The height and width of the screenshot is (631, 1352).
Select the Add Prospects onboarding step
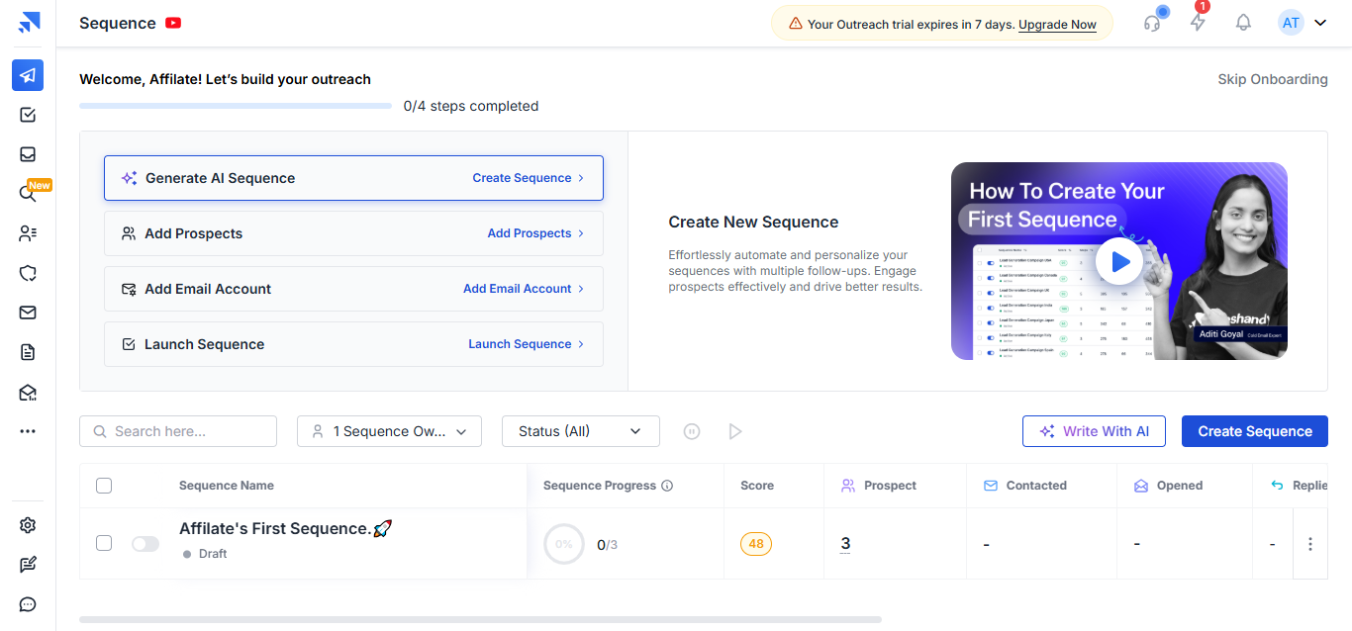tap(353, 233)
